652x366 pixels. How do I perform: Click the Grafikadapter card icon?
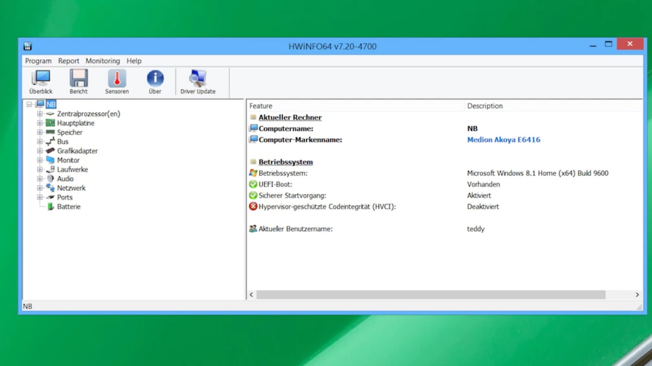50,151
